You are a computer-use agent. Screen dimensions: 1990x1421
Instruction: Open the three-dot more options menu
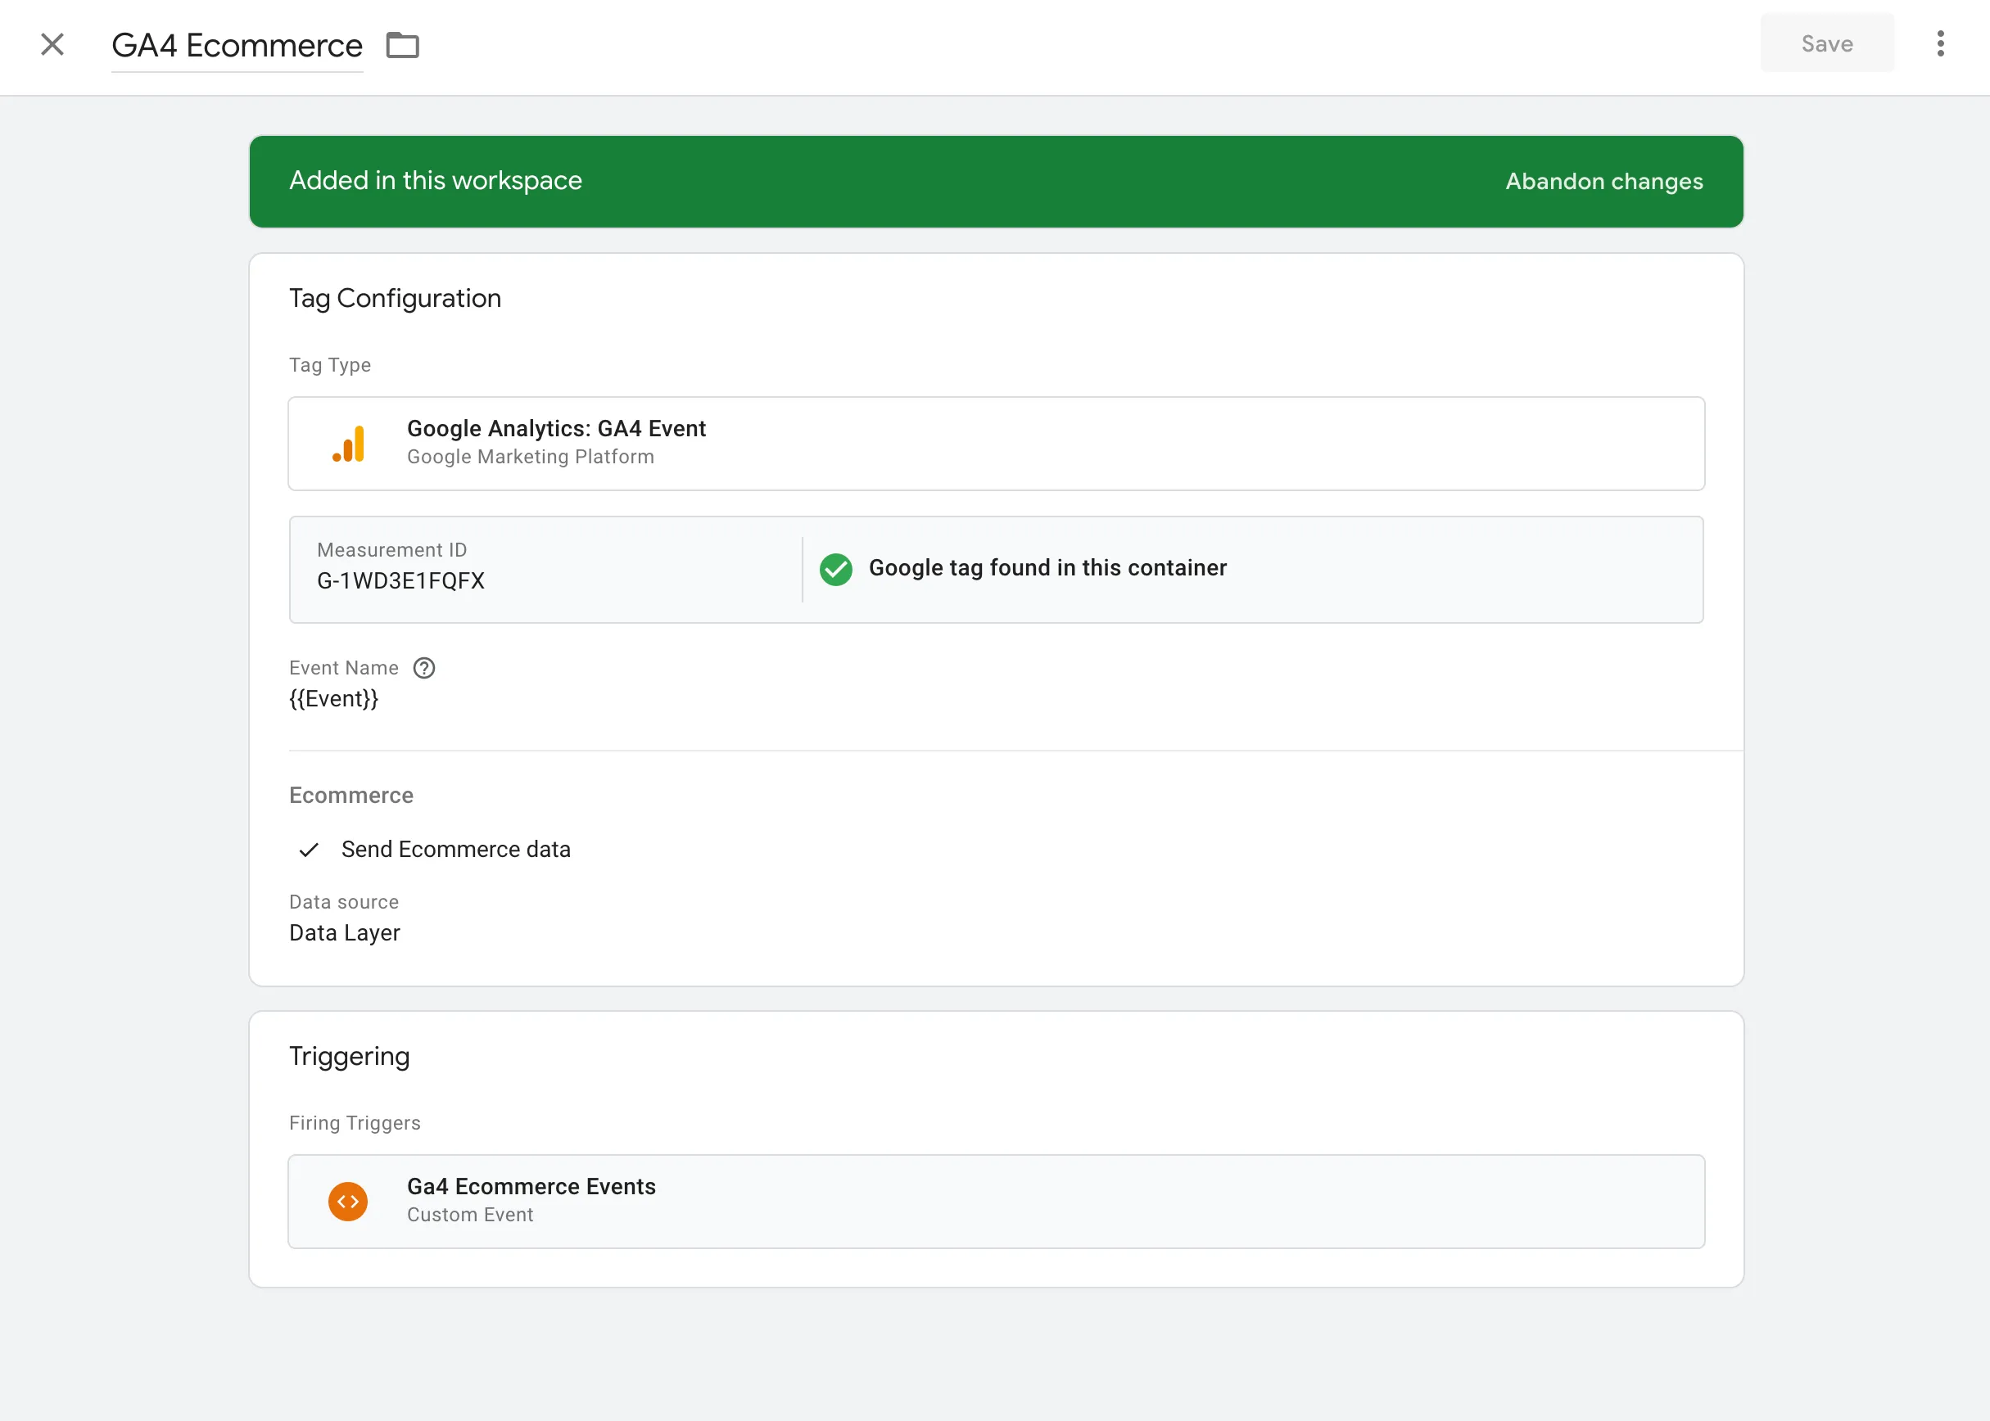1940,43
